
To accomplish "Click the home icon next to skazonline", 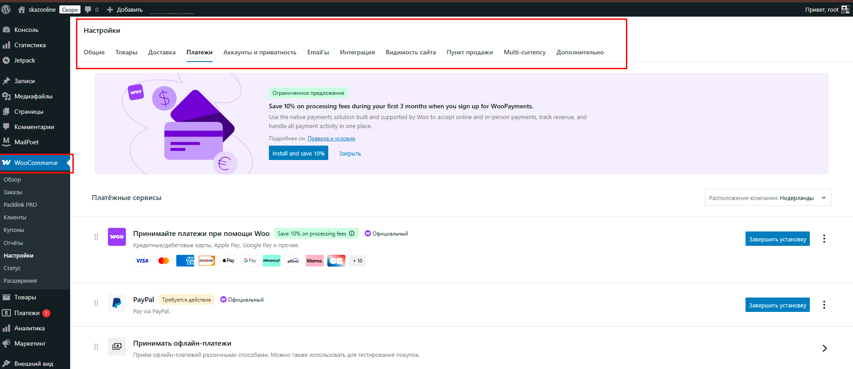I will pos(22,9).
